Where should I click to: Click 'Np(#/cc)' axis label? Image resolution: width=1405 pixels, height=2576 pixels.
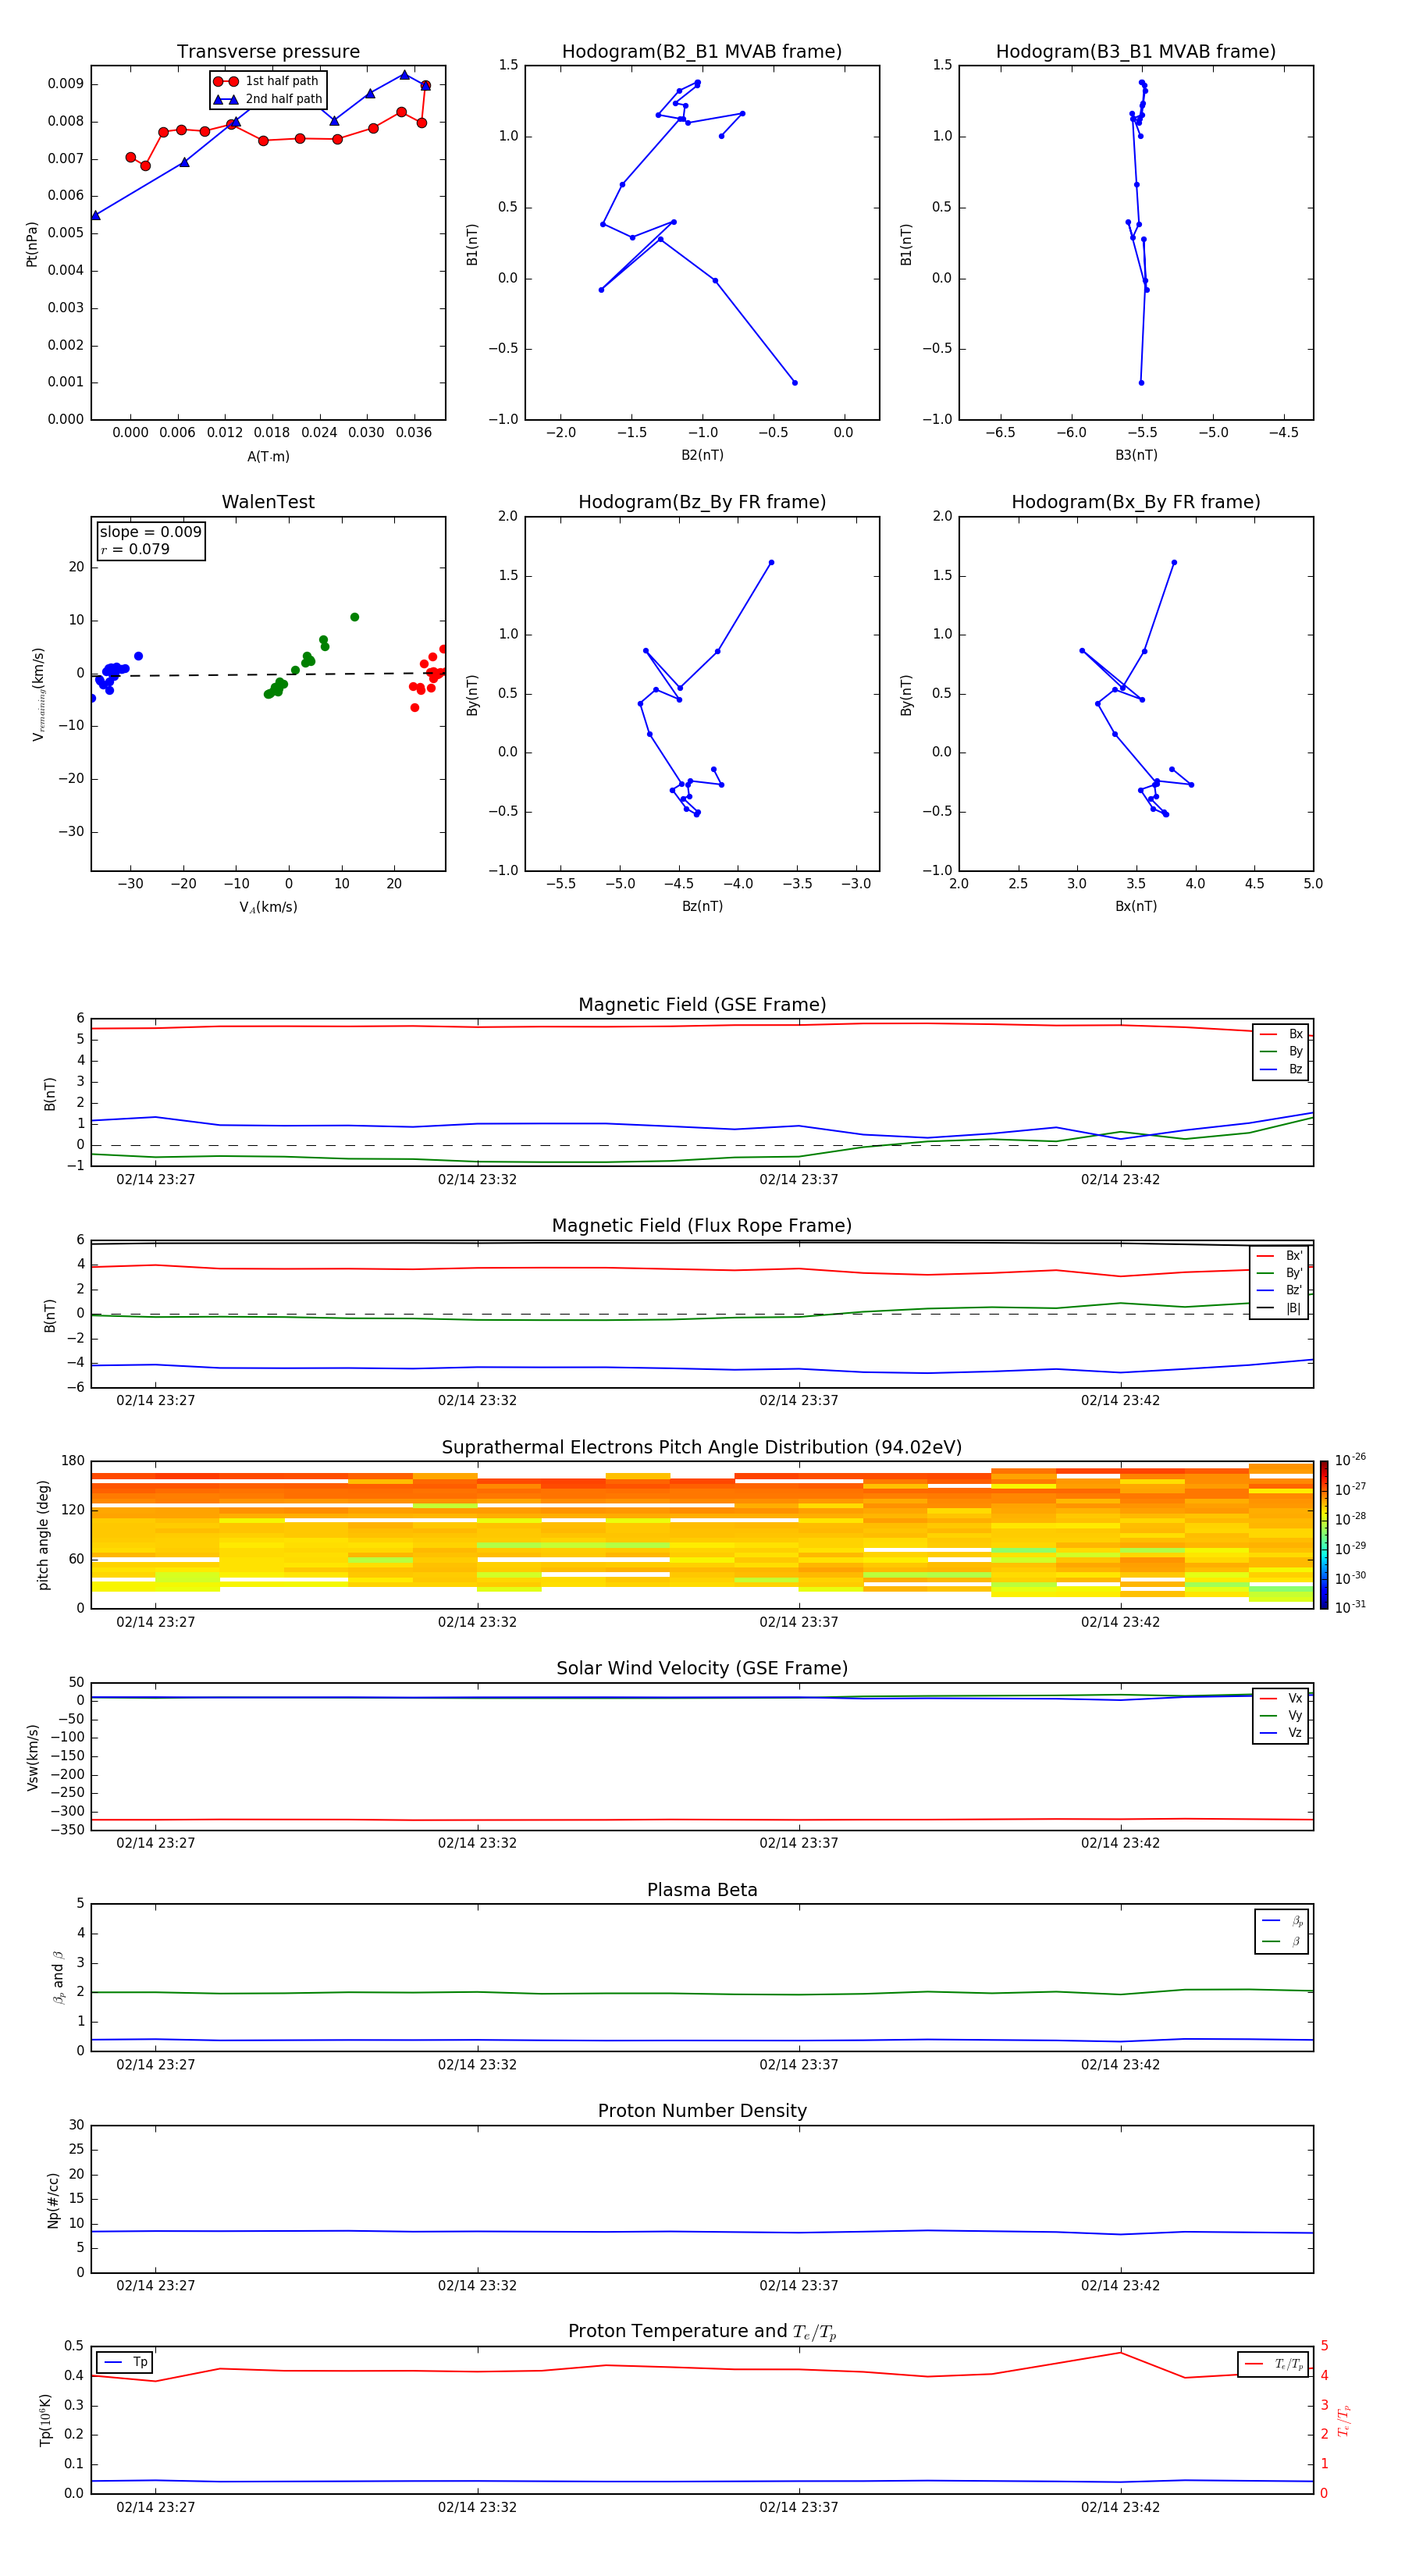point(53,2200)
